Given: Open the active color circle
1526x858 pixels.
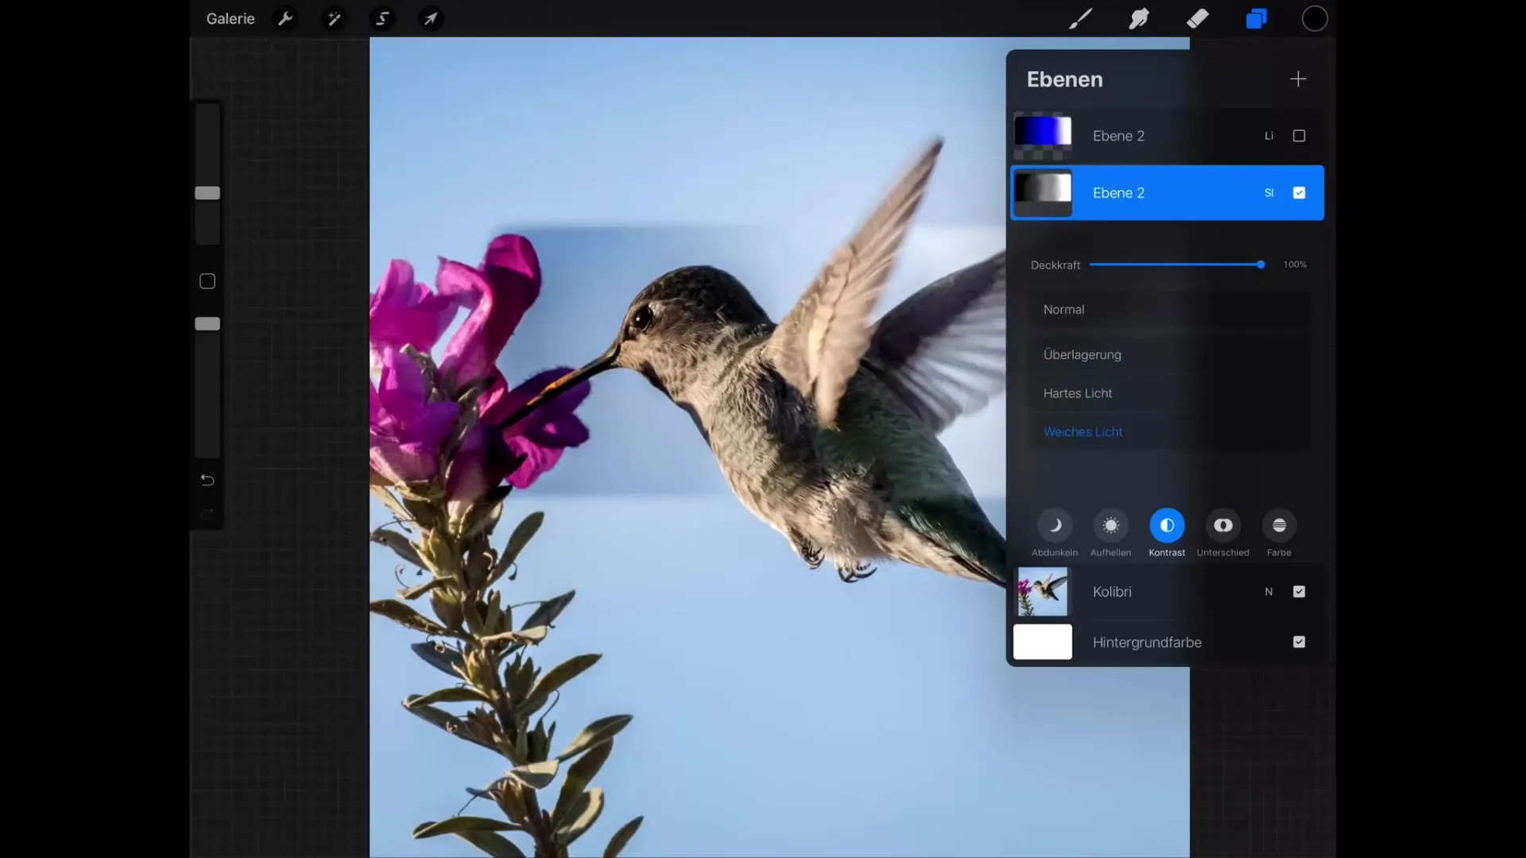Looking at the screenshot, I should (1315, 18).
